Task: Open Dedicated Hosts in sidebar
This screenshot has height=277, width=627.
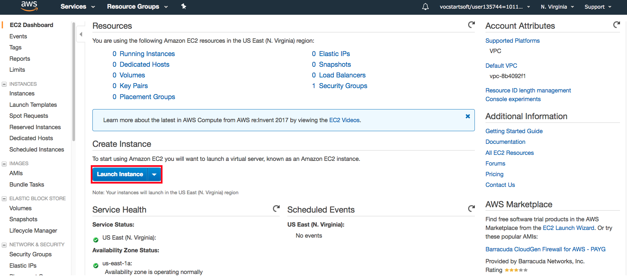Action: tap(31, 138)
